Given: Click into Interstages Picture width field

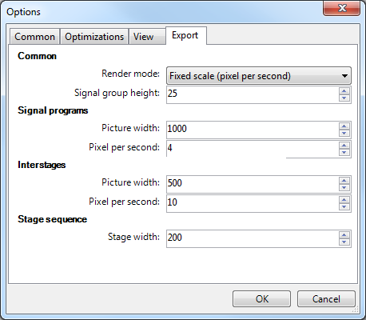Looking at the screenshot, I should [x=253, y=184].
